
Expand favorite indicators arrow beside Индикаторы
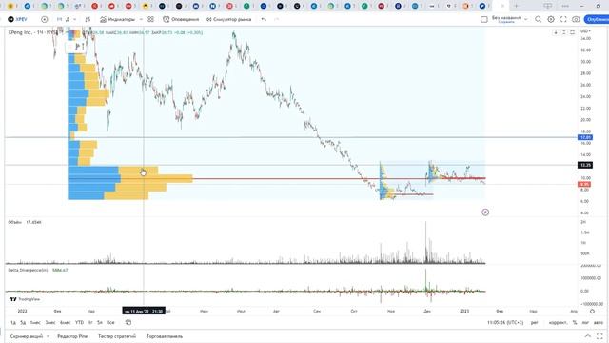[x=141, y=19]
